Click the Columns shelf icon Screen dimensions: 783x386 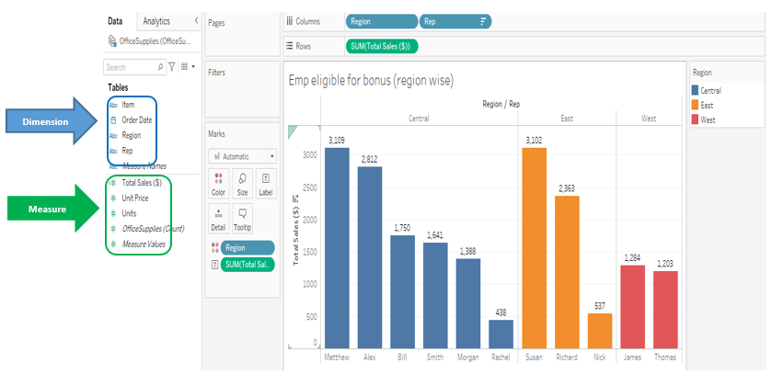(x=289, y=21)
